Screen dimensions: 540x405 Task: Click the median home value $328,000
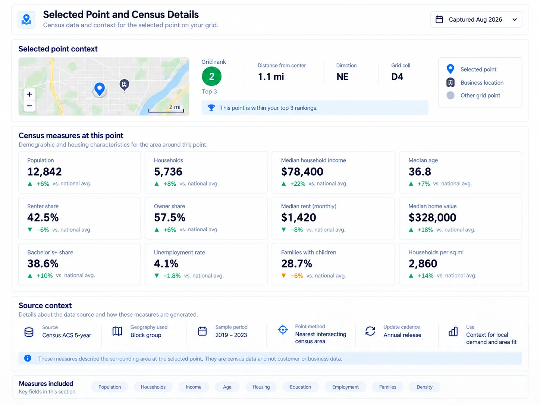[x=432, y=217]
